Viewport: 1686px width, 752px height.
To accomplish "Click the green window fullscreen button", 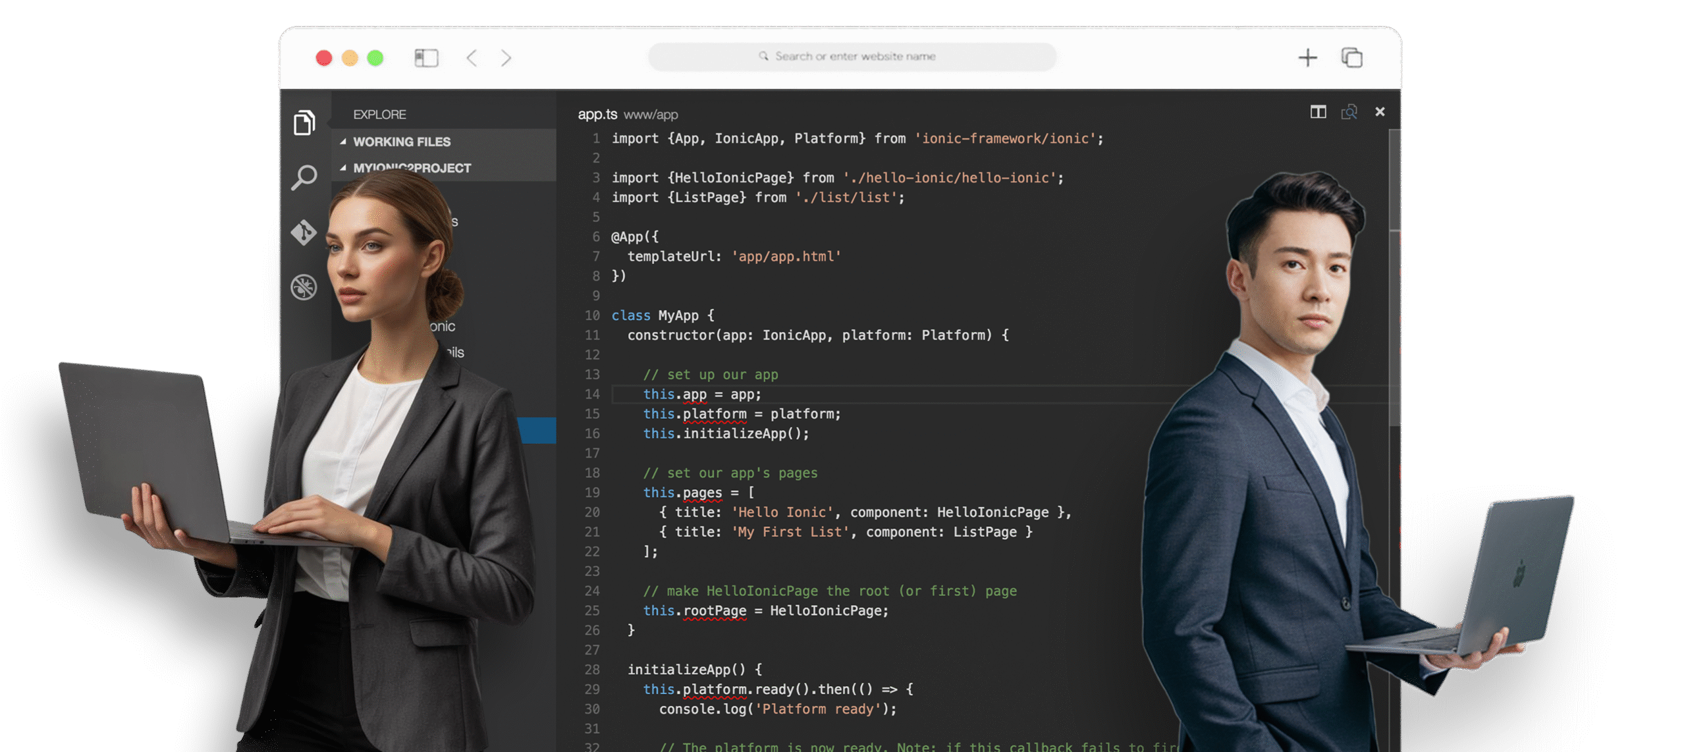I will 375,58.
